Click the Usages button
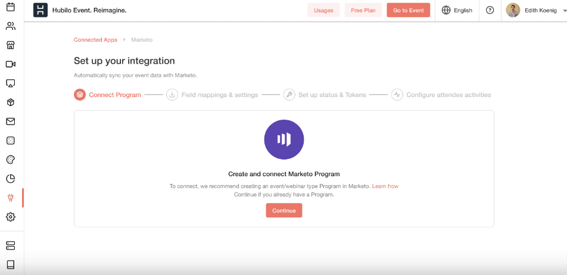567x275 pixels. [323, 10]
